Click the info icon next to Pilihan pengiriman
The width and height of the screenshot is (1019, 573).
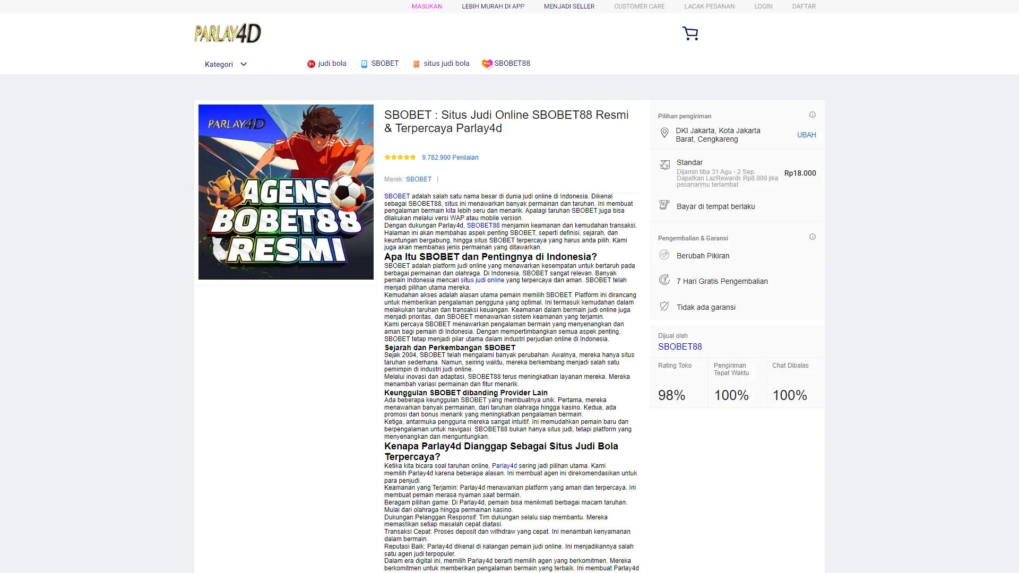click(x=812, y=114)
